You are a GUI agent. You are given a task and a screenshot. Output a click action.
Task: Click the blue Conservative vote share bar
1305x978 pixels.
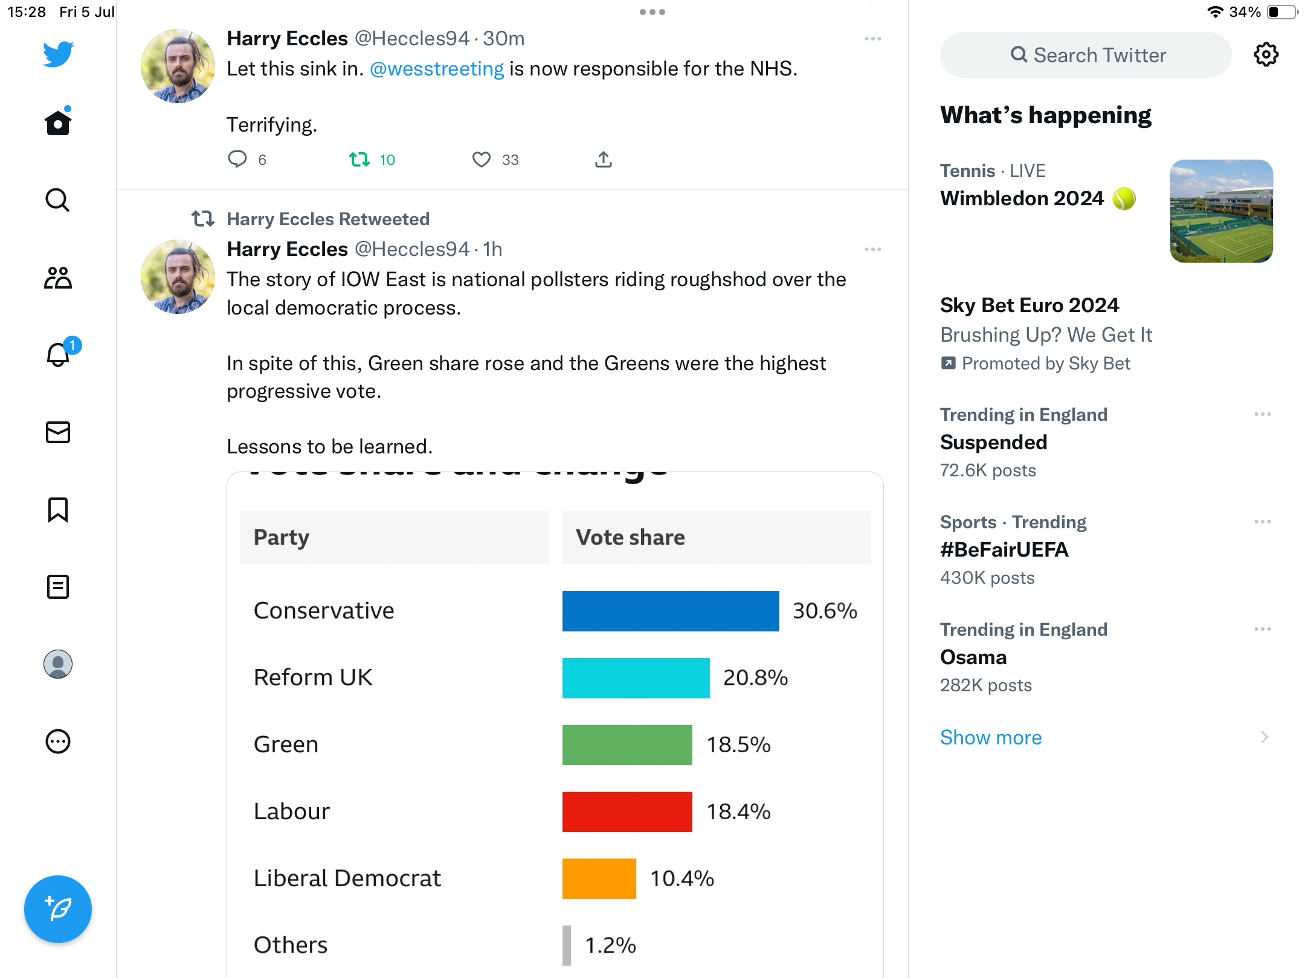pos(671,611)
